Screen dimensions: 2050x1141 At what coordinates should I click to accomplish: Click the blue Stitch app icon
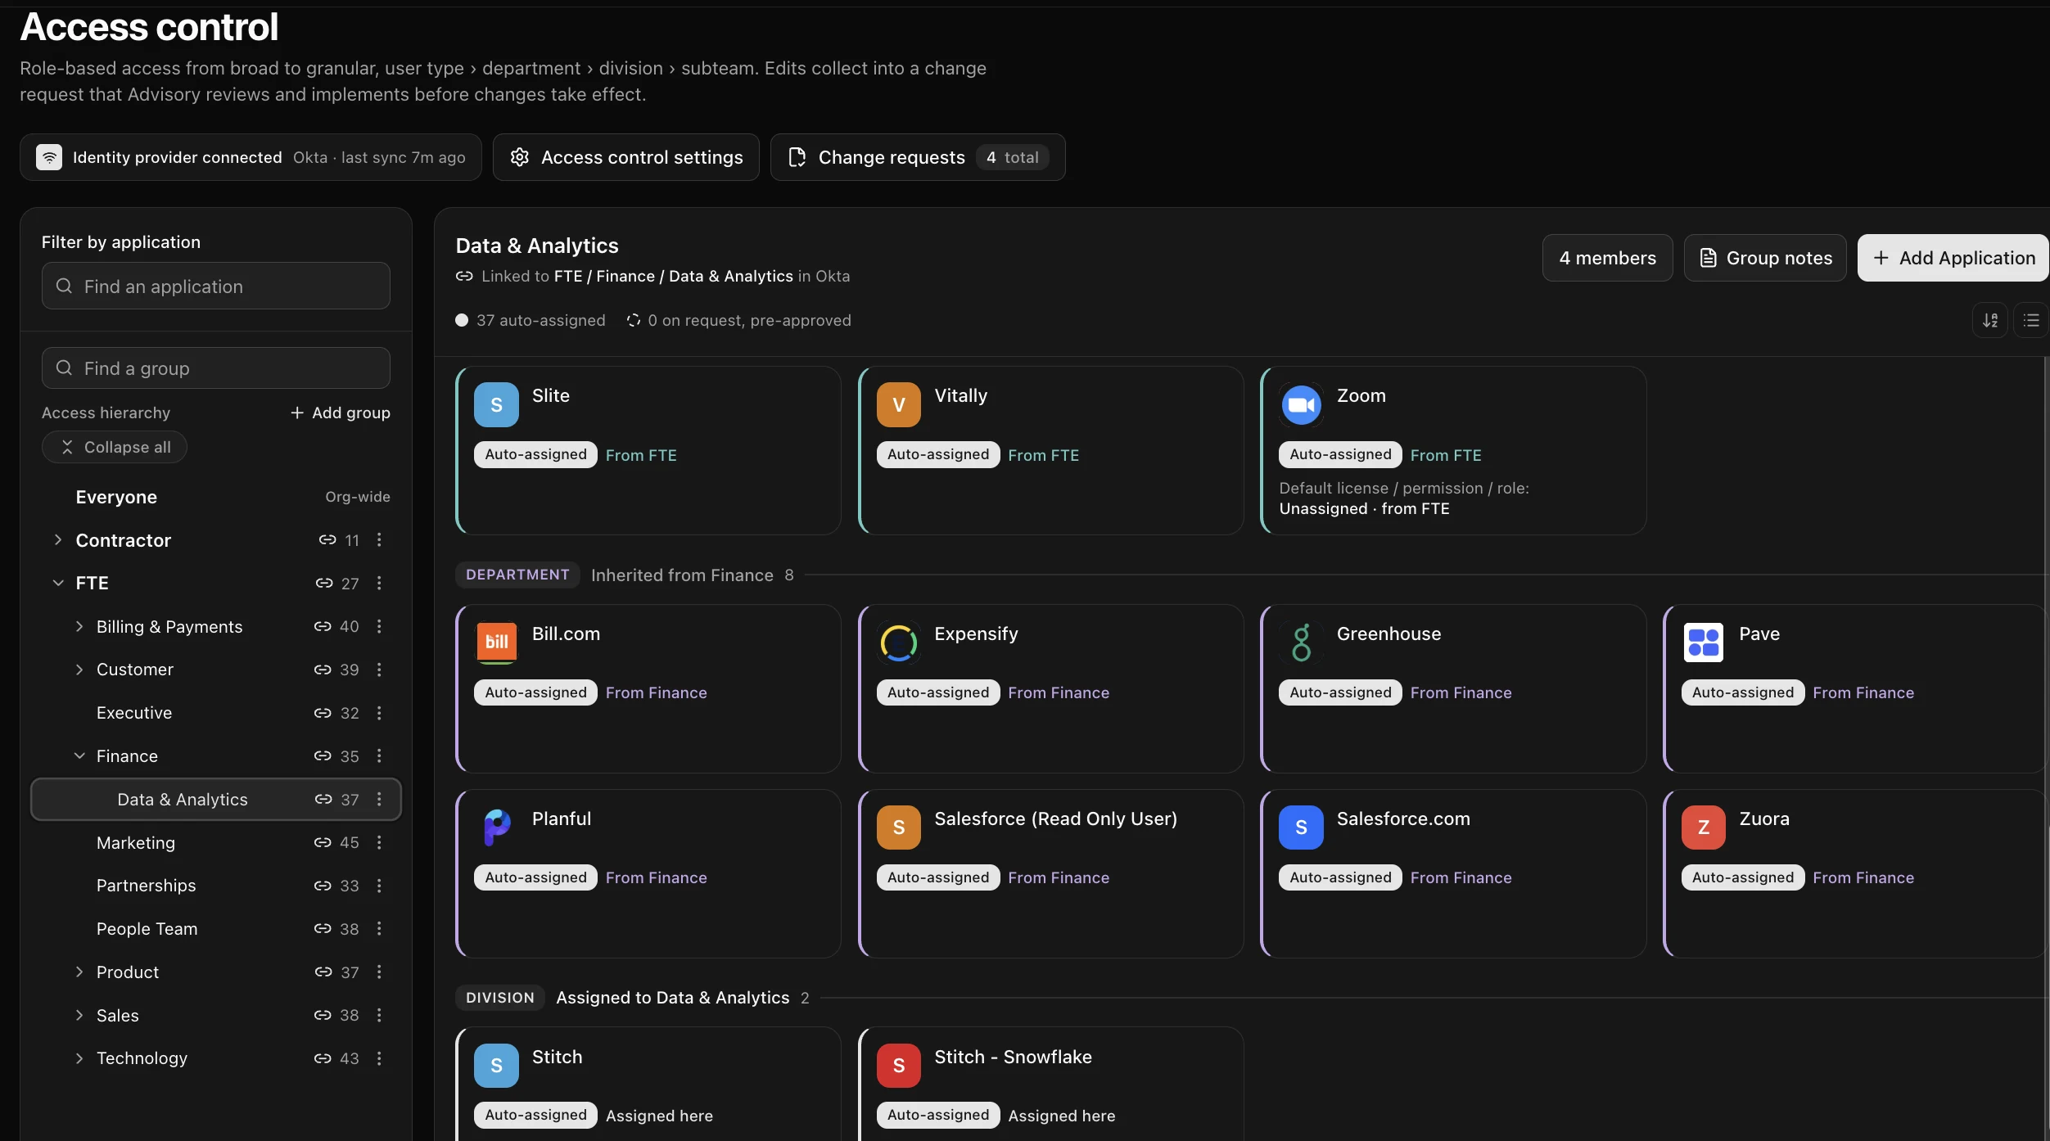pyautogui.click(x=496, y=1065)
